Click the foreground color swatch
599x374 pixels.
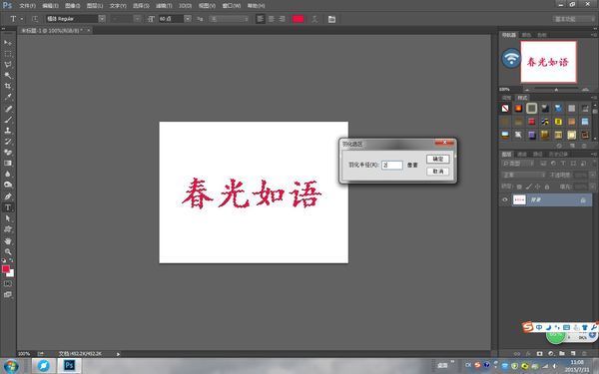click(6, 269)
